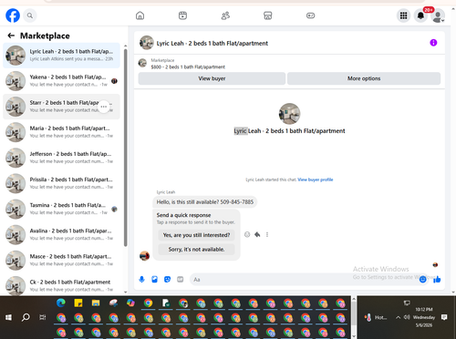Click the volume icon in system tray
The width and height of the screenshot is (456, 339).
coord(407,317)
